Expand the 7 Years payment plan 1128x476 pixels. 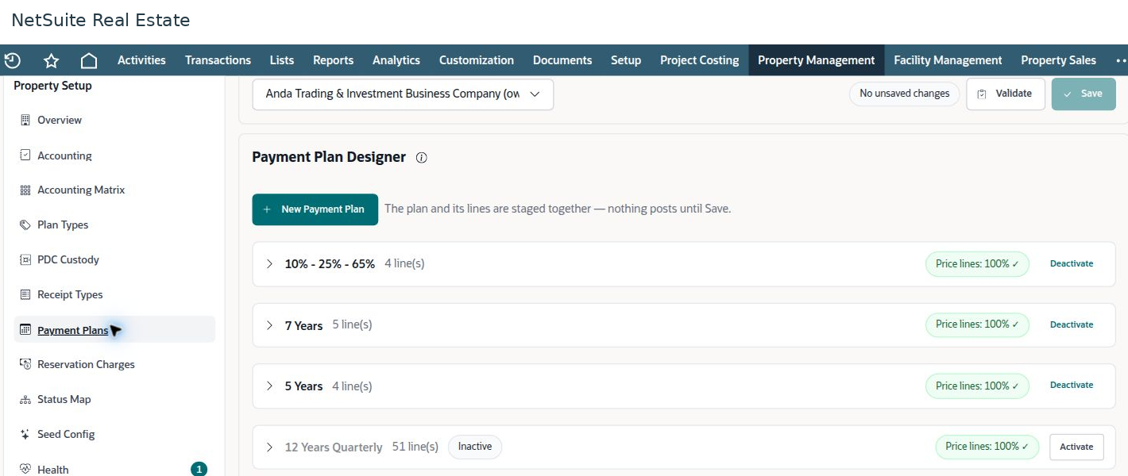click(x=269, y=325)
